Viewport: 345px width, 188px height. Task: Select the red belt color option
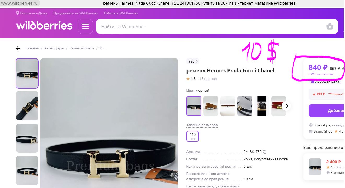[x=279, y=106]
